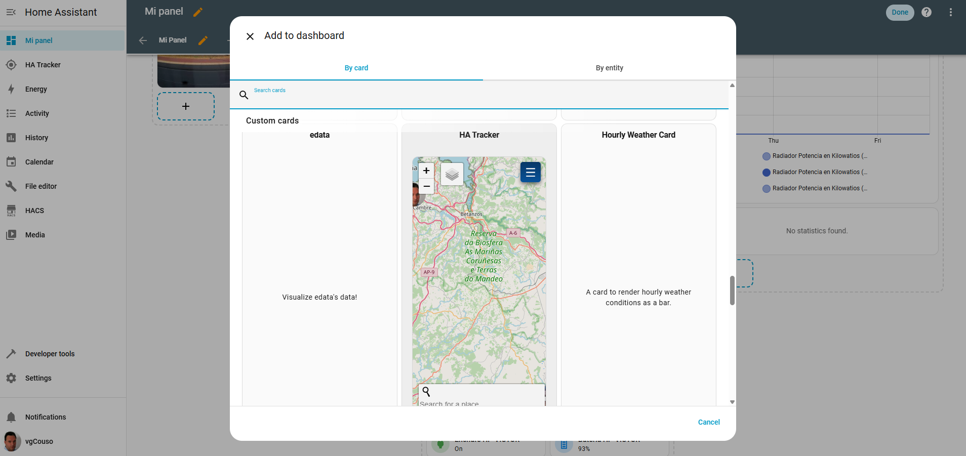Collapse the Home Assistant sidebar
This screenshot has width=966, height=456.
11,12
